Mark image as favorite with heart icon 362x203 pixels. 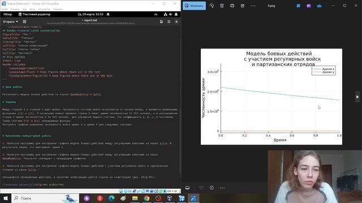[x=201, y=188]
